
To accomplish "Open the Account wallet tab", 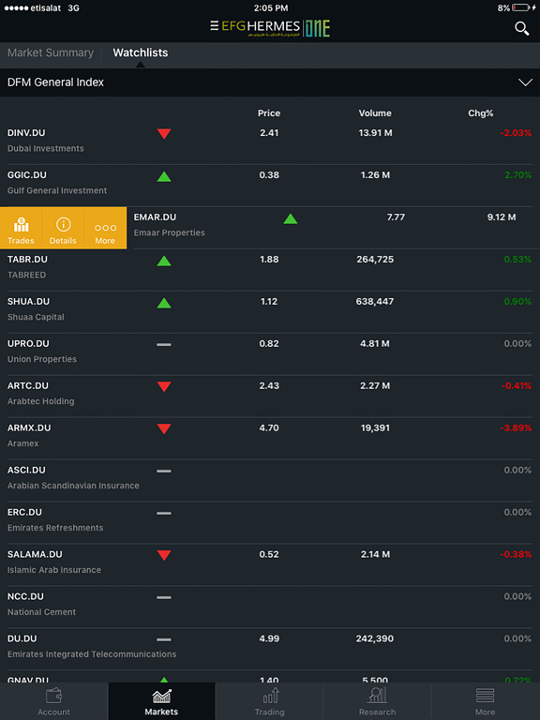I will tap(53, 701).
